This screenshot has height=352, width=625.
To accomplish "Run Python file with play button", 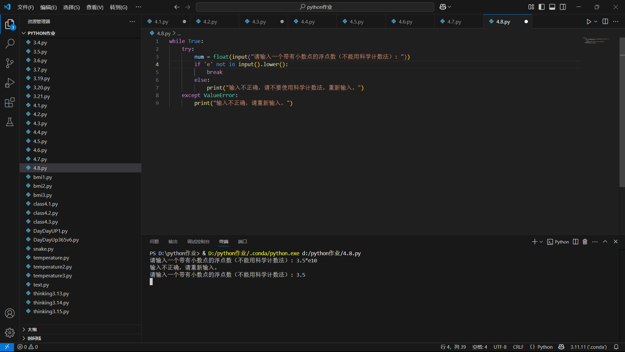I will pos(589,22).
